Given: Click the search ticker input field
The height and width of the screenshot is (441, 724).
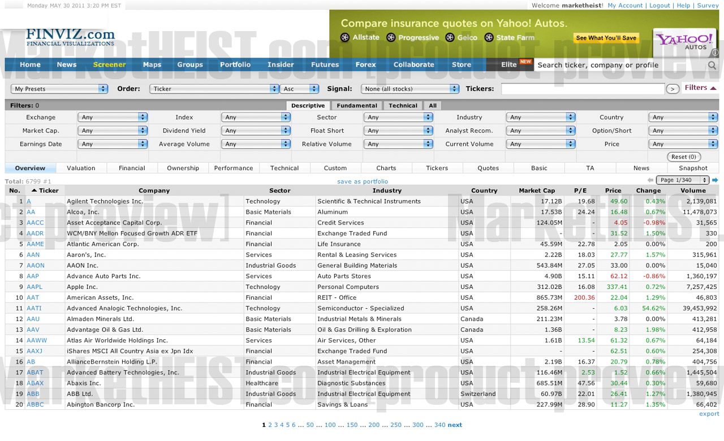Looking at the screenshot, I should click(x=620, y=65).
